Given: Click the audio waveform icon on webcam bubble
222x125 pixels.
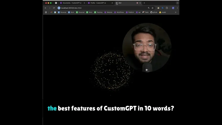Looking at the screenshot, I should pyautogui.click(x=147, y=70).
